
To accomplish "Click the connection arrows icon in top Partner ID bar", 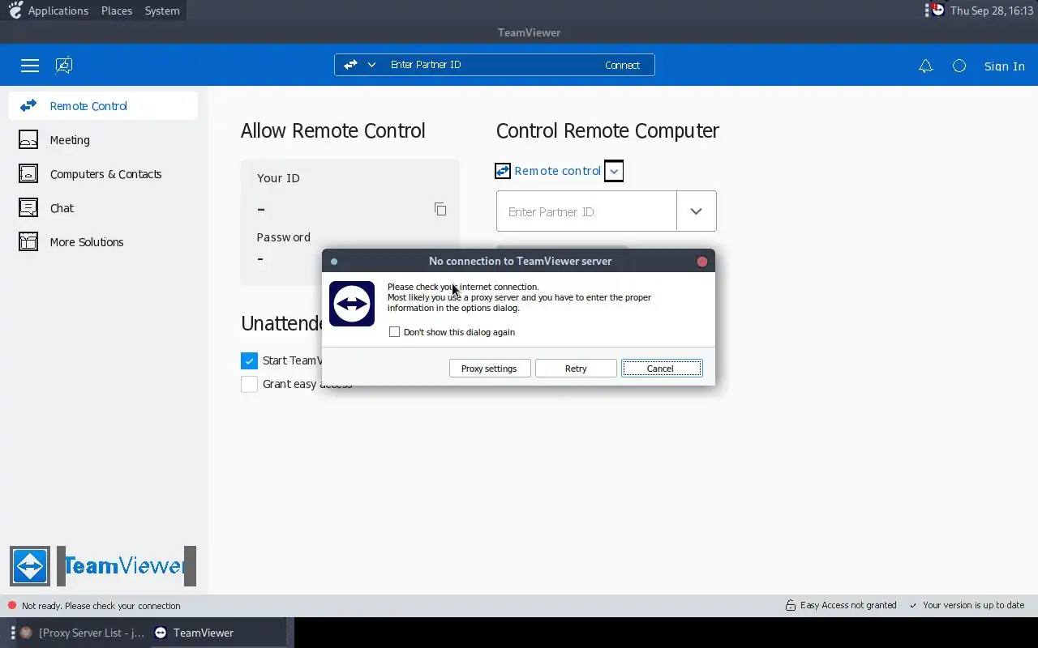I will point(351,65).
